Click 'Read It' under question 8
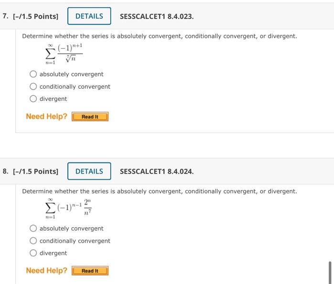The image size is (334, 284). 90,271
